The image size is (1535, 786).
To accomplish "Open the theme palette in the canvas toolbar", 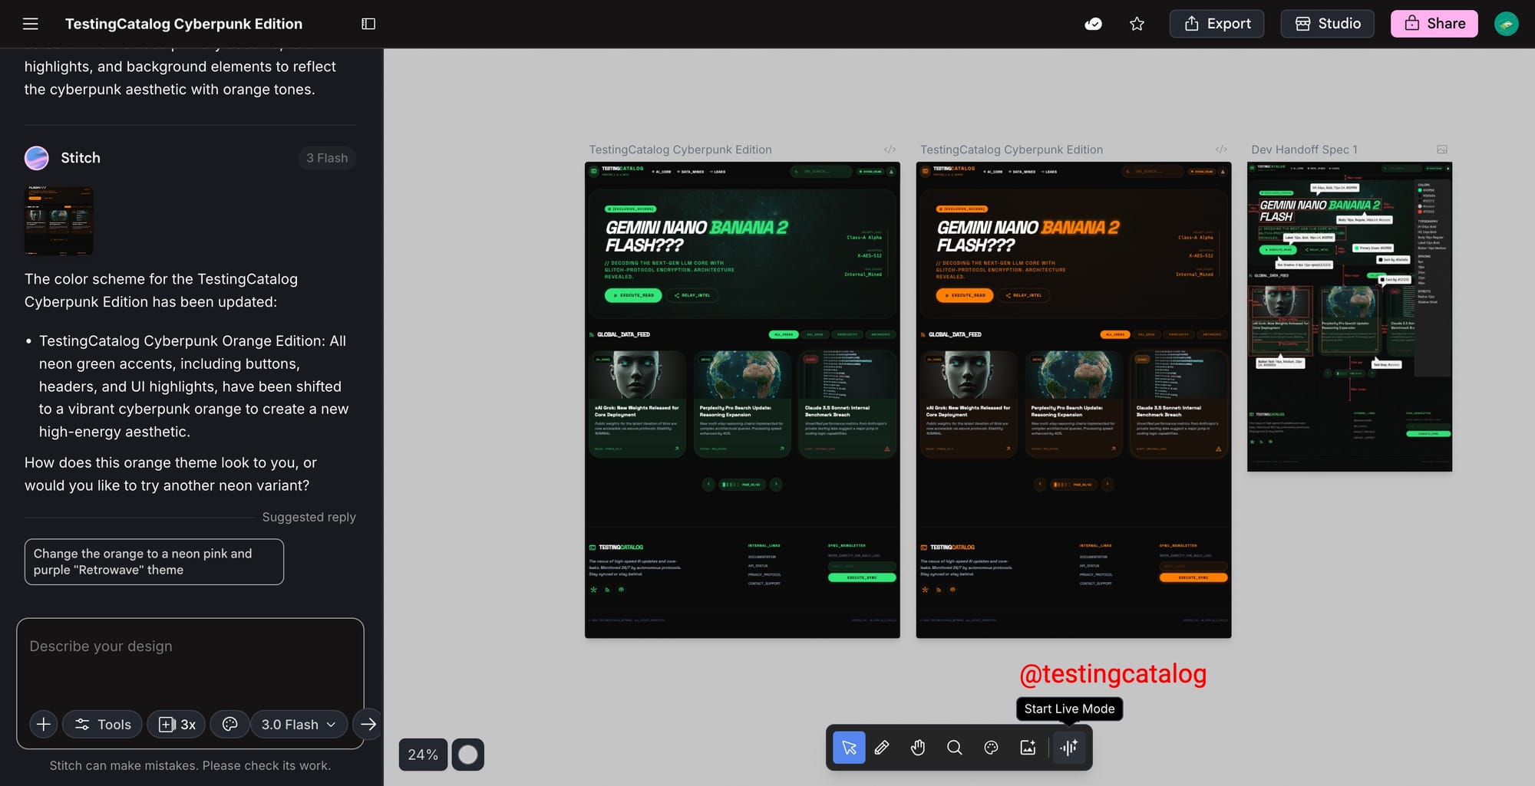I will pos(991,748).
